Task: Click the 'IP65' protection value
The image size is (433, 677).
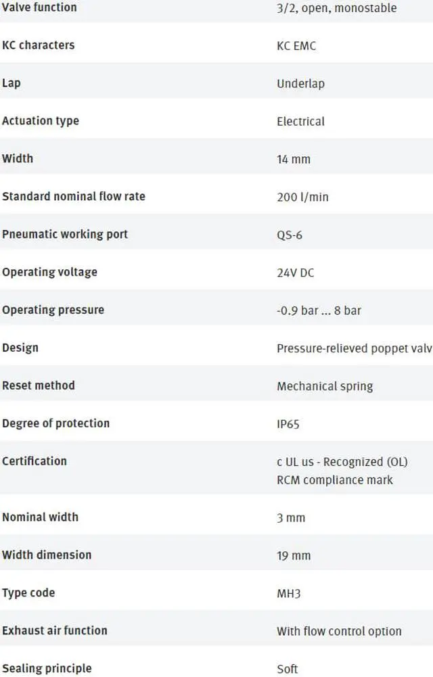Action: tap(288, 424)
